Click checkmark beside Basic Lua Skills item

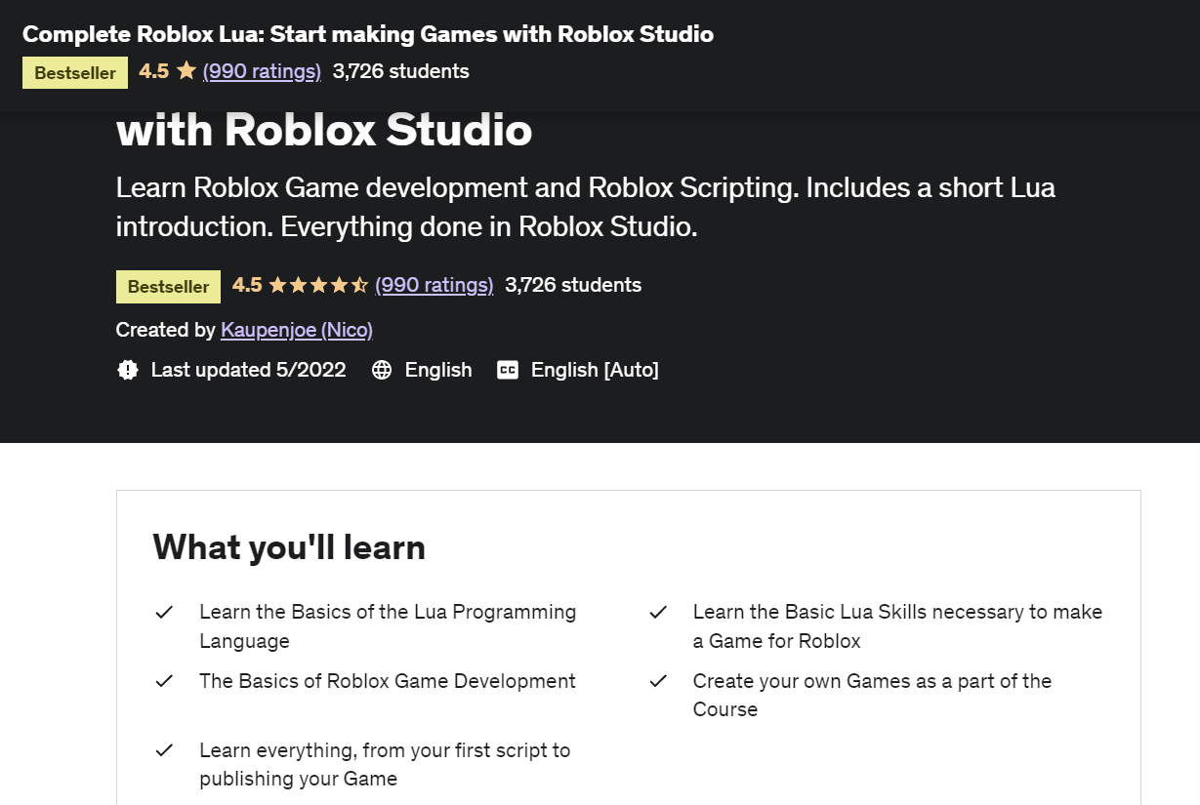[x=658, y=613]
